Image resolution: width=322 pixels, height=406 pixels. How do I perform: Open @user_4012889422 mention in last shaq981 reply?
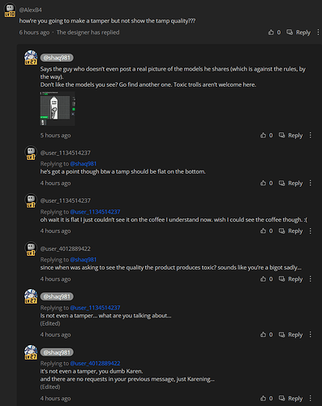[x=95, y=363]
